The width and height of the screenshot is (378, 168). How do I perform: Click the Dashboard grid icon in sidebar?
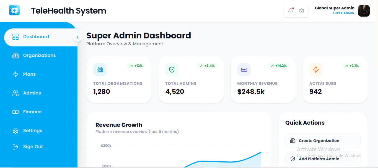(x=15, y=37)
